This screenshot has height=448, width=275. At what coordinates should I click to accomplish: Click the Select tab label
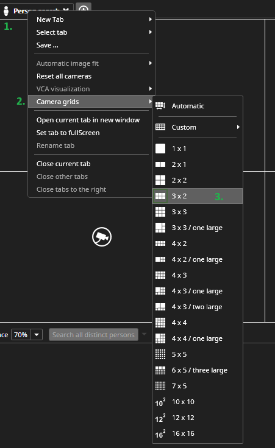click(x=51, y=32)
